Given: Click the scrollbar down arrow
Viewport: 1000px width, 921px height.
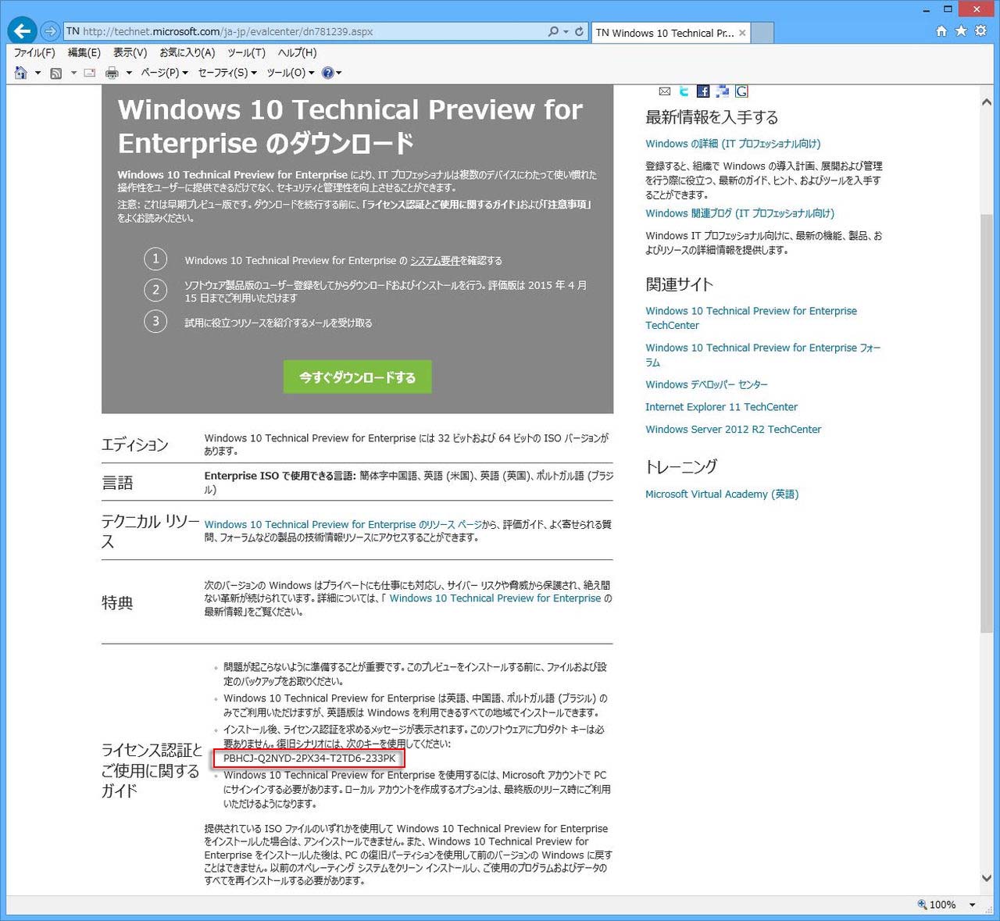Looking at the screenshot, I should [986, 878].
